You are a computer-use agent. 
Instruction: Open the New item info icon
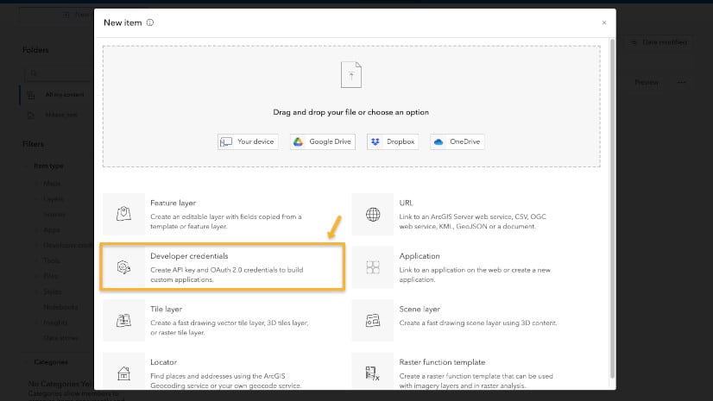(150, 22)
